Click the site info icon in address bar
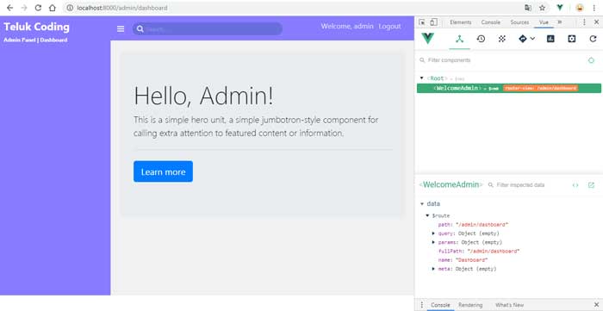 [x=70, y=8]
